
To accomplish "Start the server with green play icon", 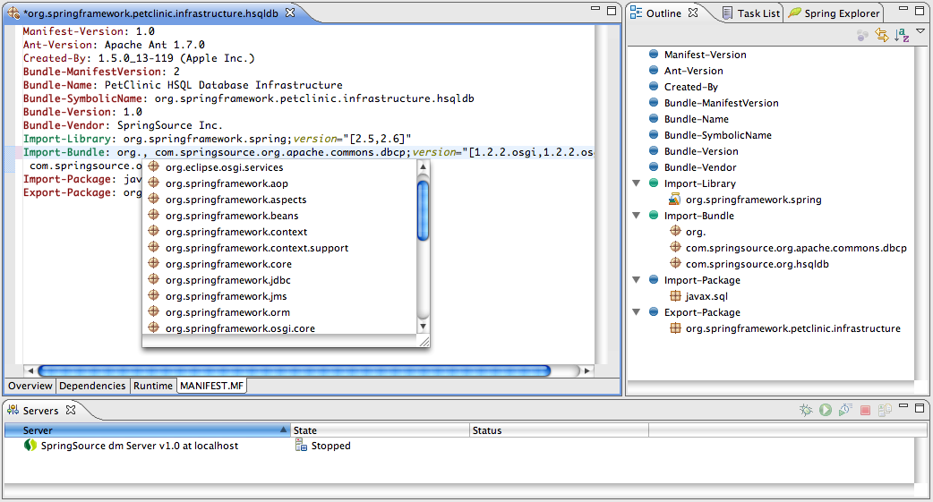I will point(826,410).
